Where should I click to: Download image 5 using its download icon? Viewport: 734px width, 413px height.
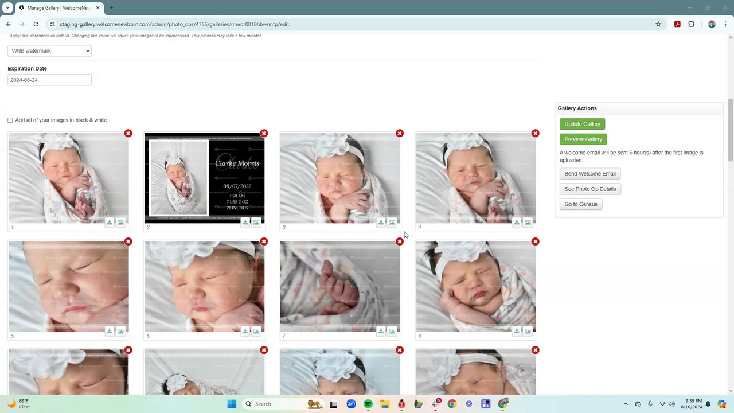pyautogui.click(x=110, y=330)
